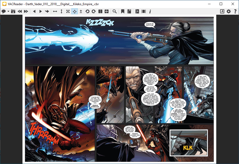Open the next comic with double-right arrows
239x164 pixels.
(26, 11)
